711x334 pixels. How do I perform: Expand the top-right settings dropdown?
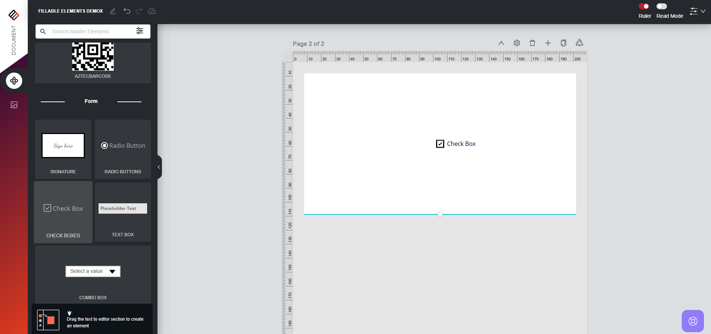[697, 11]
